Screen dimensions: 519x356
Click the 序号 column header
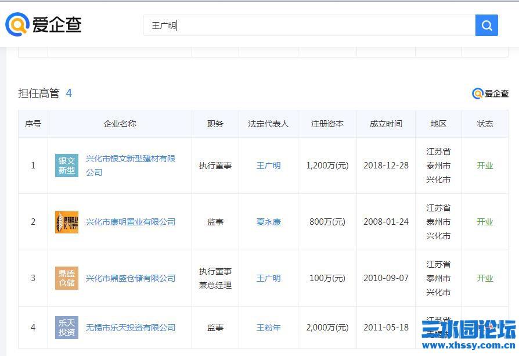tap(33, 124)
